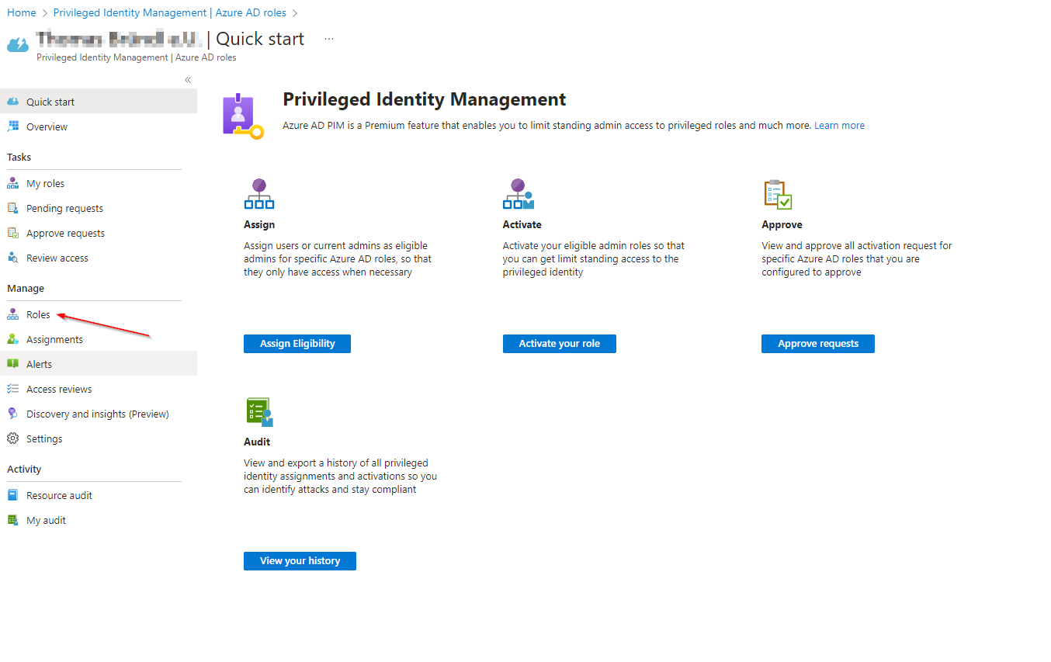Click the Audit heading

point(257,442)
